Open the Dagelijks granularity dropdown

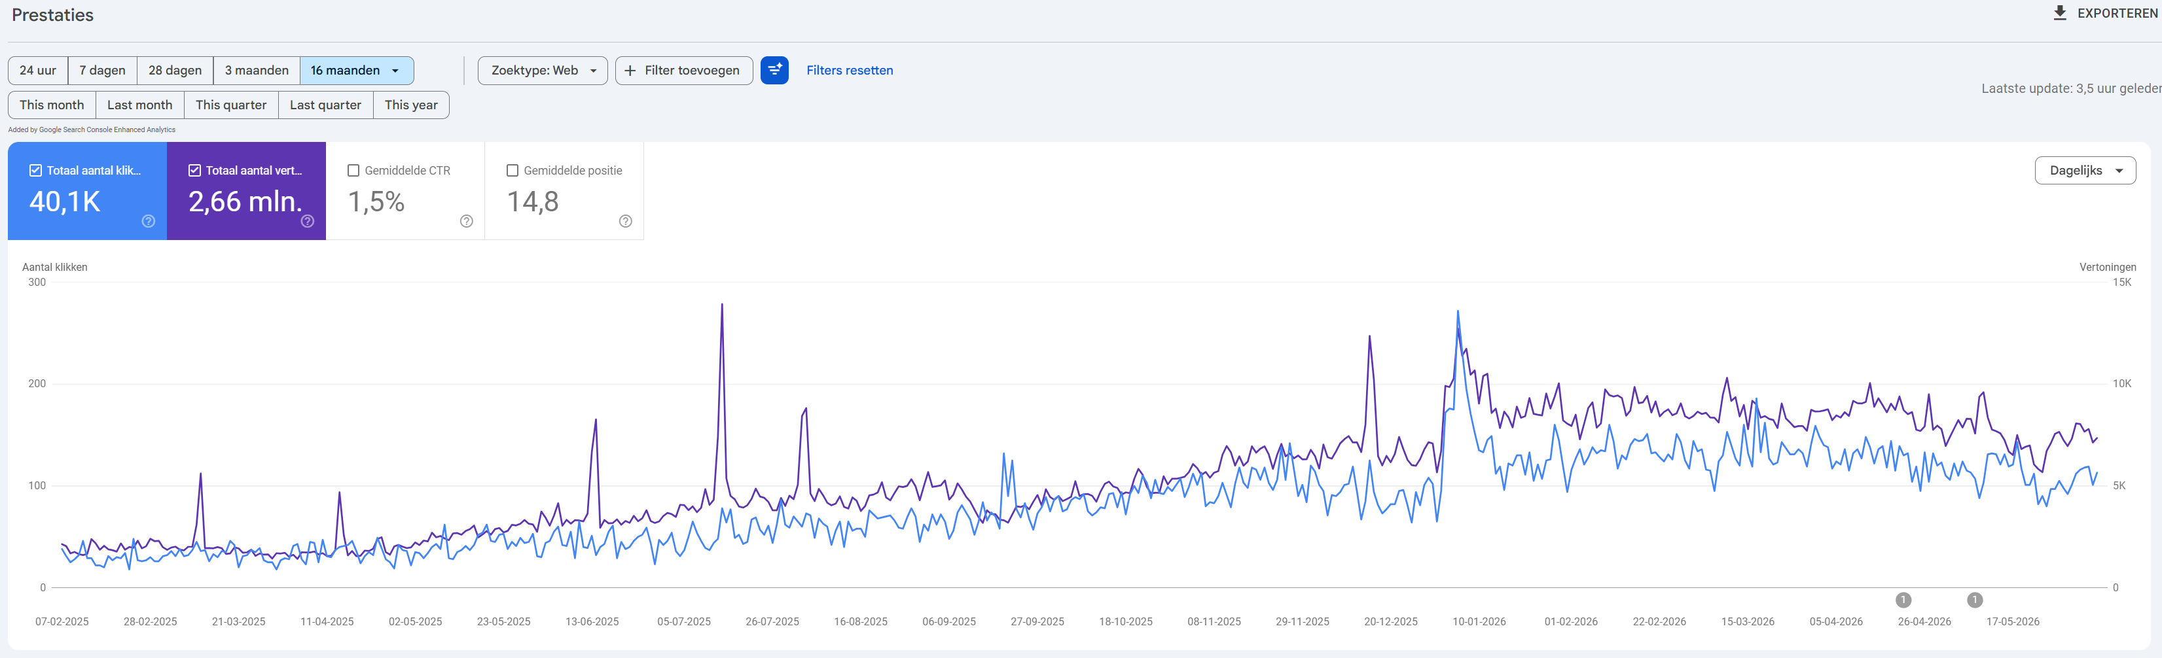click(2085, 170)
